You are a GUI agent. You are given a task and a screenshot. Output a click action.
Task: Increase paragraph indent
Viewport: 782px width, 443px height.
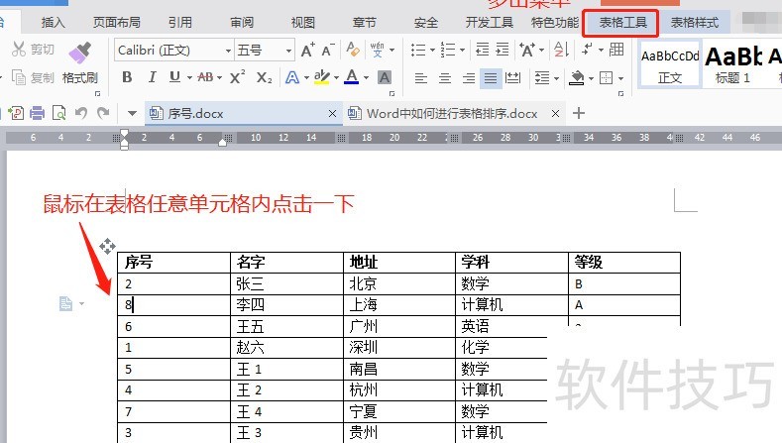pyautogui.click(x=503, y=49)
